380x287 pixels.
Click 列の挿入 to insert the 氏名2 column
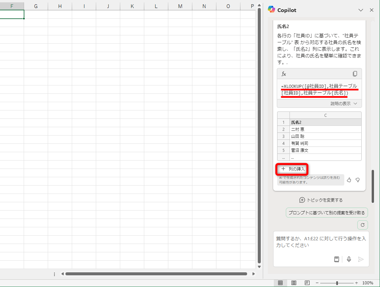pyautogui.click(x=292, y=169)
